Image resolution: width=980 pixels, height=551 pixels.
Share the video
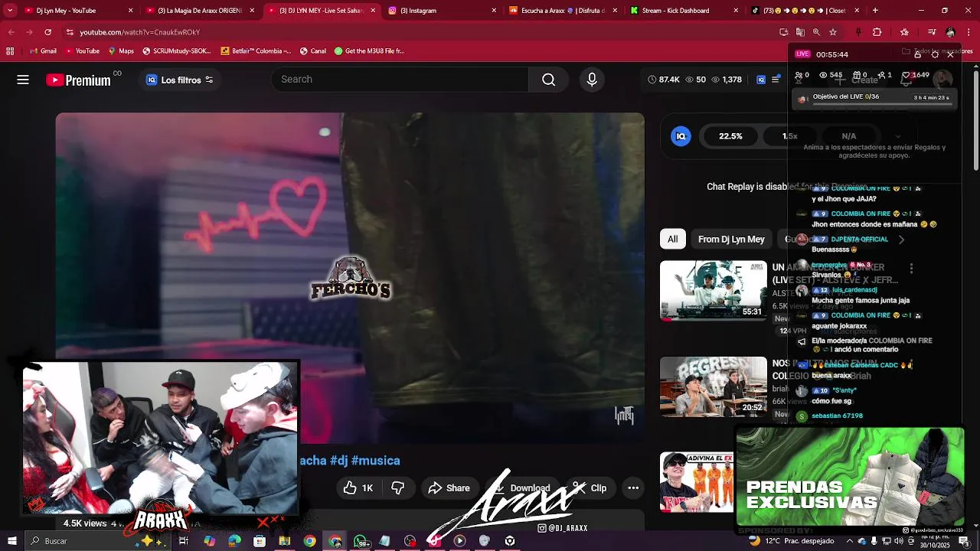(449, 488)
